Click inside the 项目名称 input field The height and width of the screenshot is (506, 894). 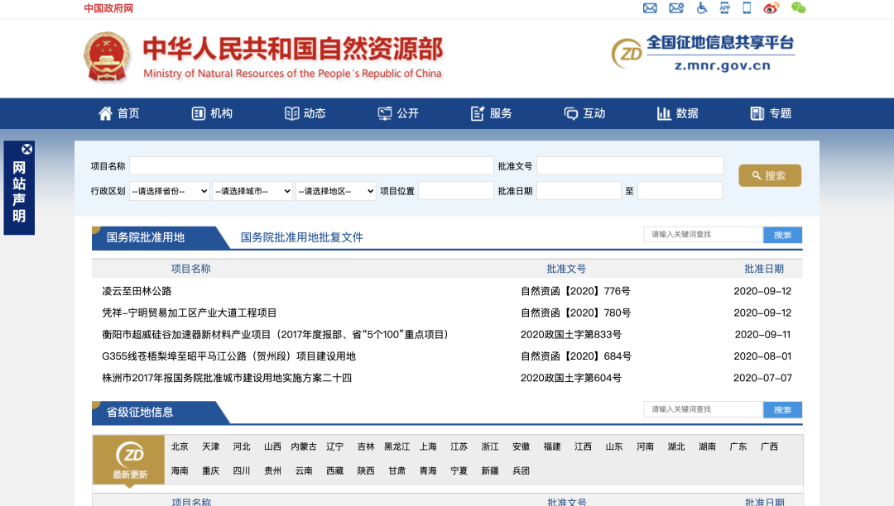click(x=310, y=165)
